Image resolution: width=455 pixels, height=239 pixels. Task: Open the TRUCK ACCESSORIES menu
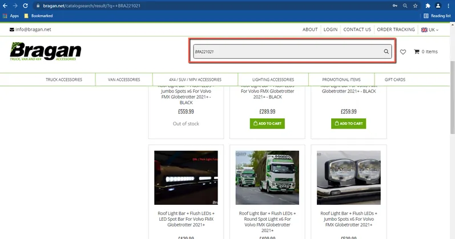(x=64, y=80)
